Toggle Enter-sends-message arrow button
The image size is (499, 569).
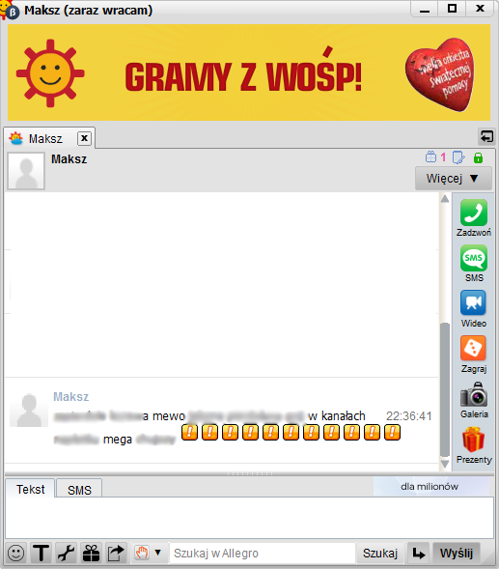click(419, 553)
